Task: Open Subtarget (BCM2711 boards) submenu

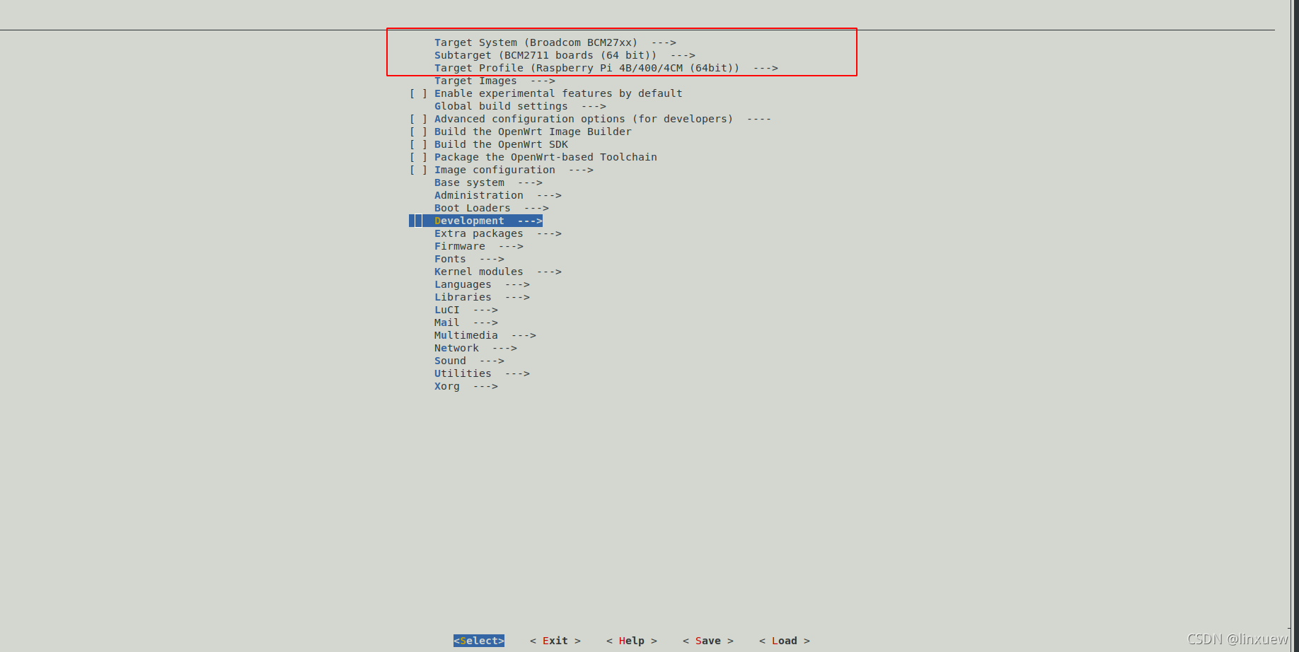Action: (x=565, y=55)
